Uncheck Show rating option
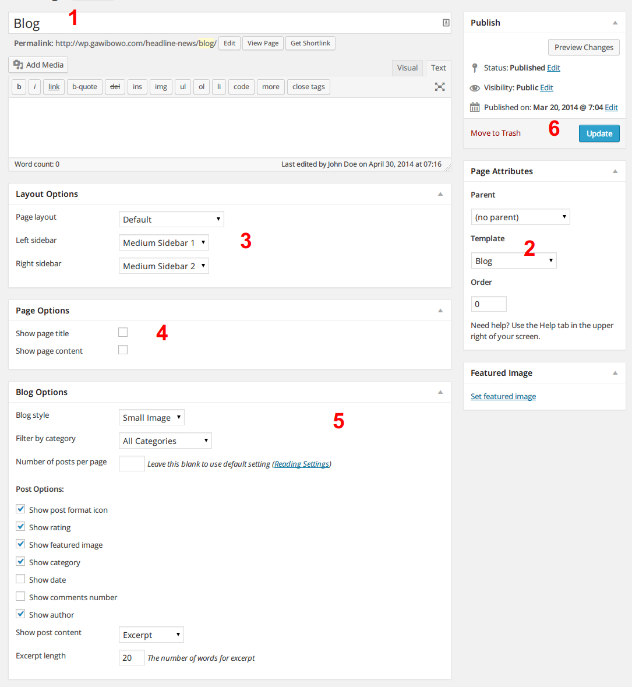This screenshot has height=687, width=632. click(x=21, y=527)
